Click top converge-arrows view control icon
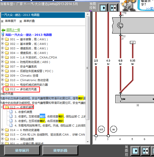 point(113,8)
